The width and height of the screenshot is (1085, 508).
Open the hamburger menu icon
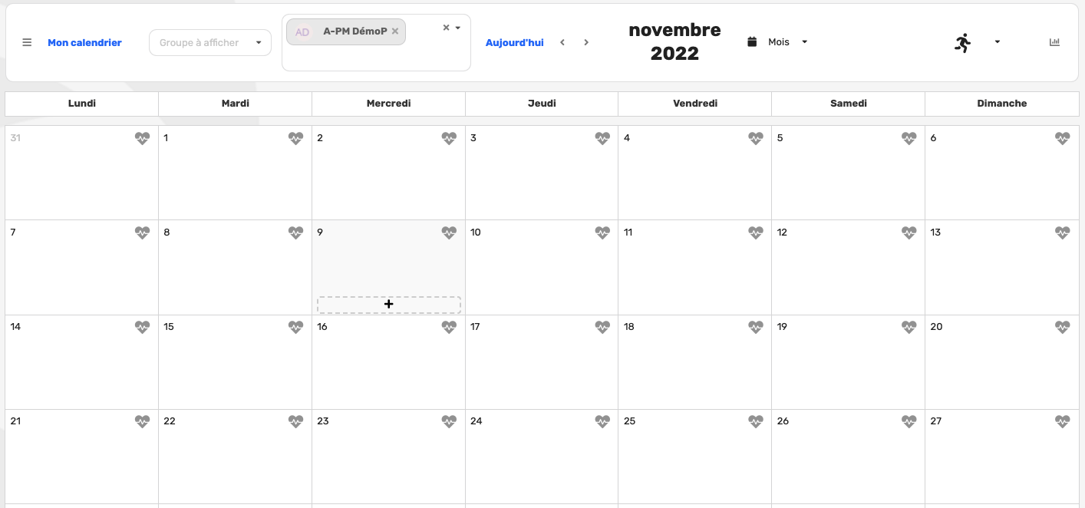pyautogui.click(x=27, y=43)
